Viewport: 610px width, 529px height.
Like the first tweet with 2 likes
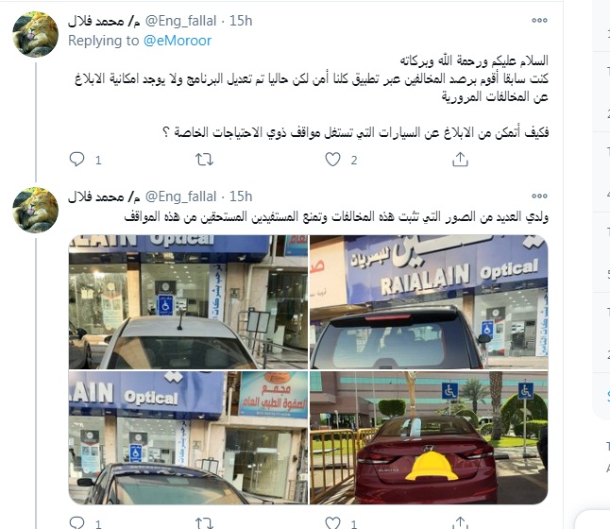coord(332,160)
